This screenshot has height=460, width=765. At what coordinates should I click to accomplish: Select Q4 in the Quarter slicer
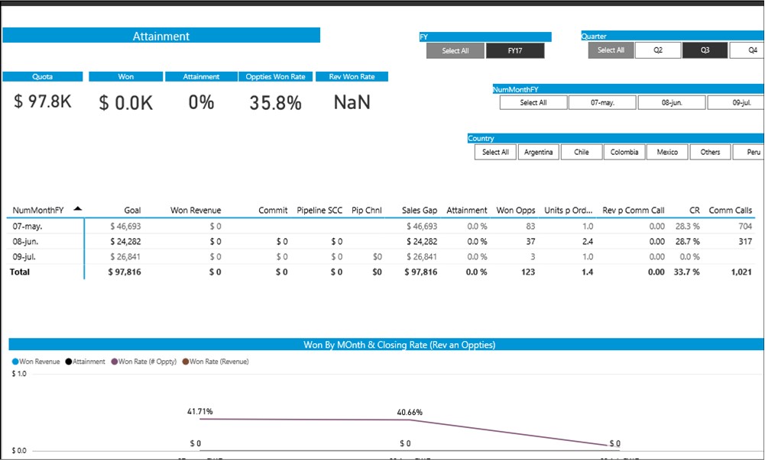[x=747, y=50]
